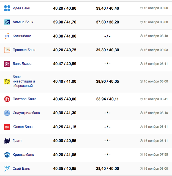The height and width of the screenshot is (176, 172).
Task: Click the Скай Банк logo icon
Action: [x=7, y=169]
